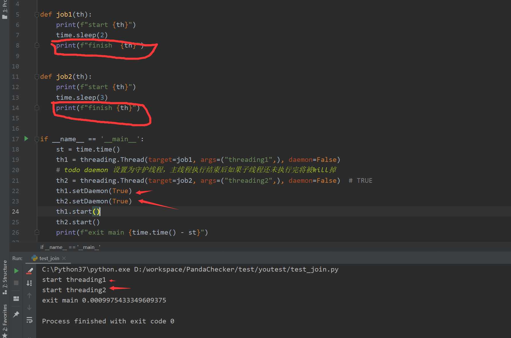Click the pencil icon with red line in Run toolbar
511x338 pixels.
29,271
